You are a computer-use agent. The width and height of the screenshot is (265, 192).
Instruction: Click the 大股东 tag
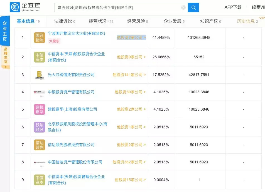pyautogui.click(x=54, y=41)
